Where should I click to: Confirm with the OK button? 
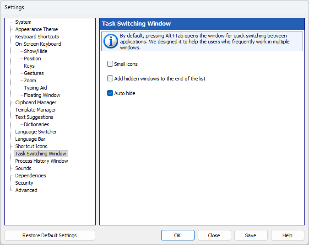[x=178, y=235]
